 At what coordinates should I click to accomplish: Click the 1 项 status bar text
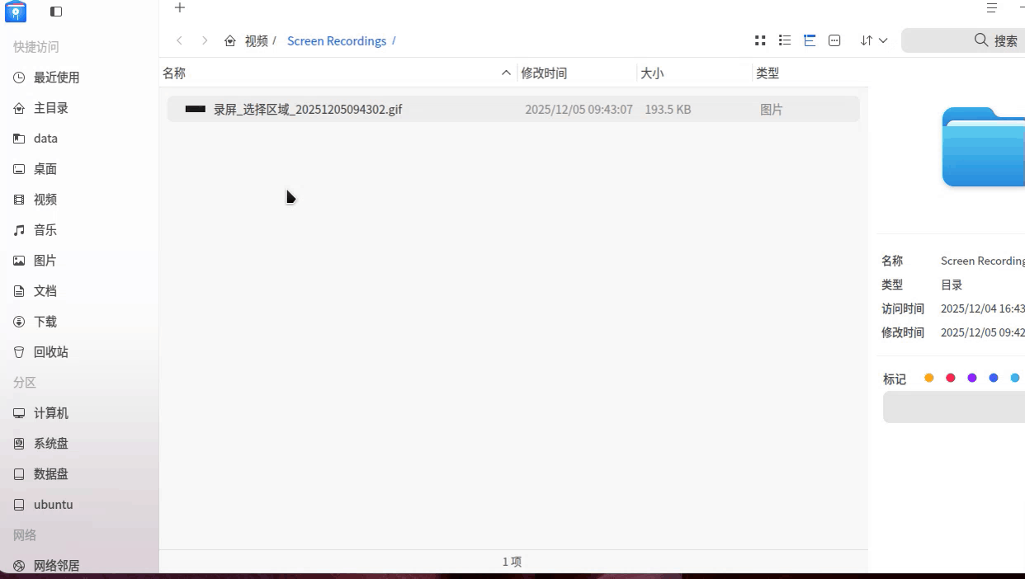tap(512, 562)
